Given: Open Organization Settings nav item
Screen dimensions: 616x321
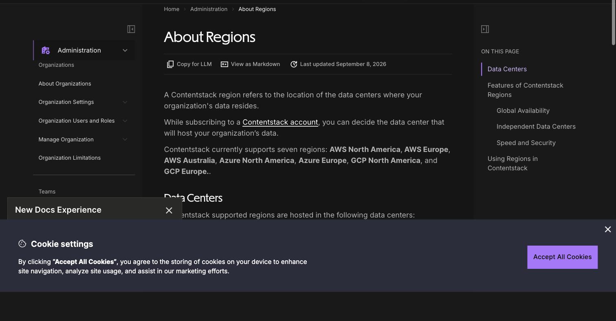Looking at the screenshot, I should click(66, 102).
